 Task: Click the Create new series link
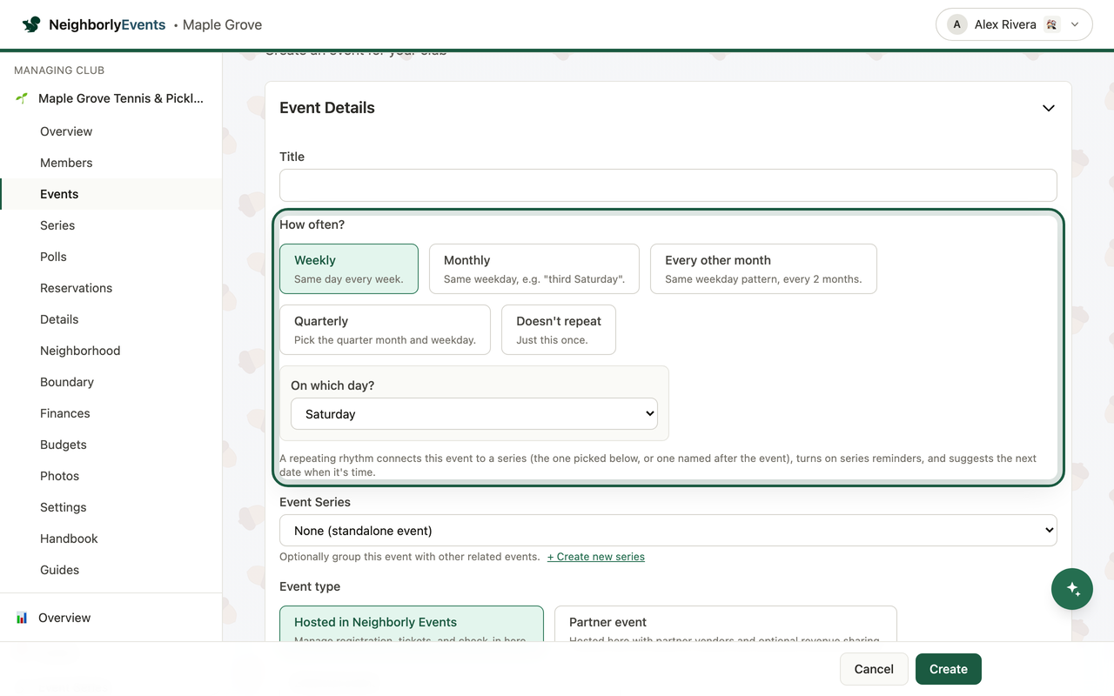(x=596, y=557)
